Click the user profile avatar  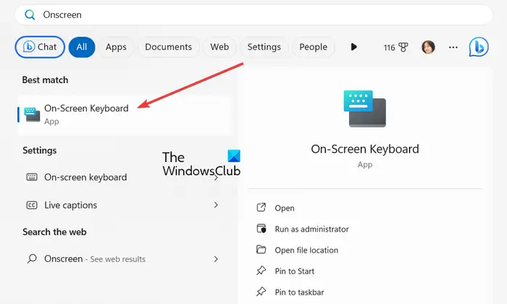(428, 47)
